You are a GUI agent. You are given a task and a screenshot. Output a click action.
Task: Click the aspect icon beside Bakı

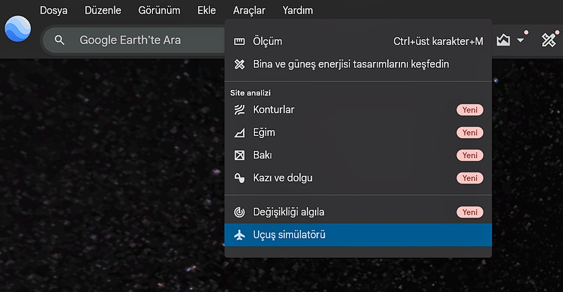click(239, 155)
